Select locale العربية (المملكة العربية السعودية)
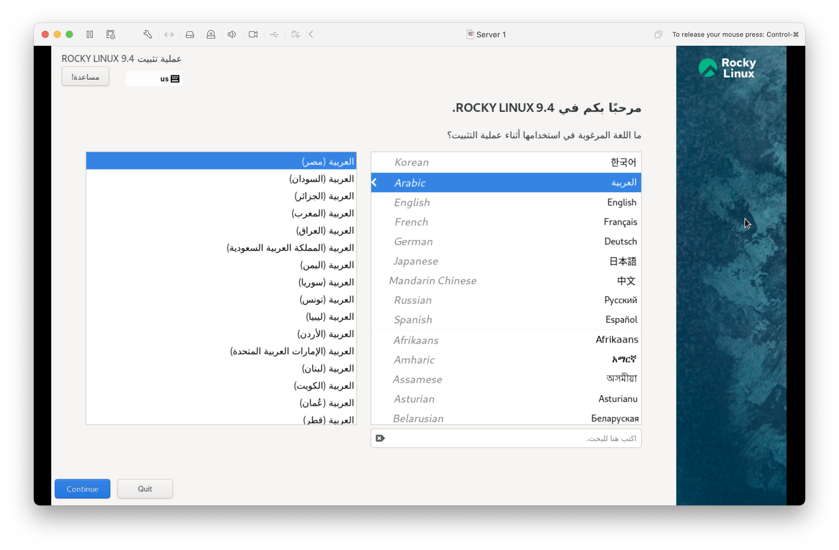 221,248
